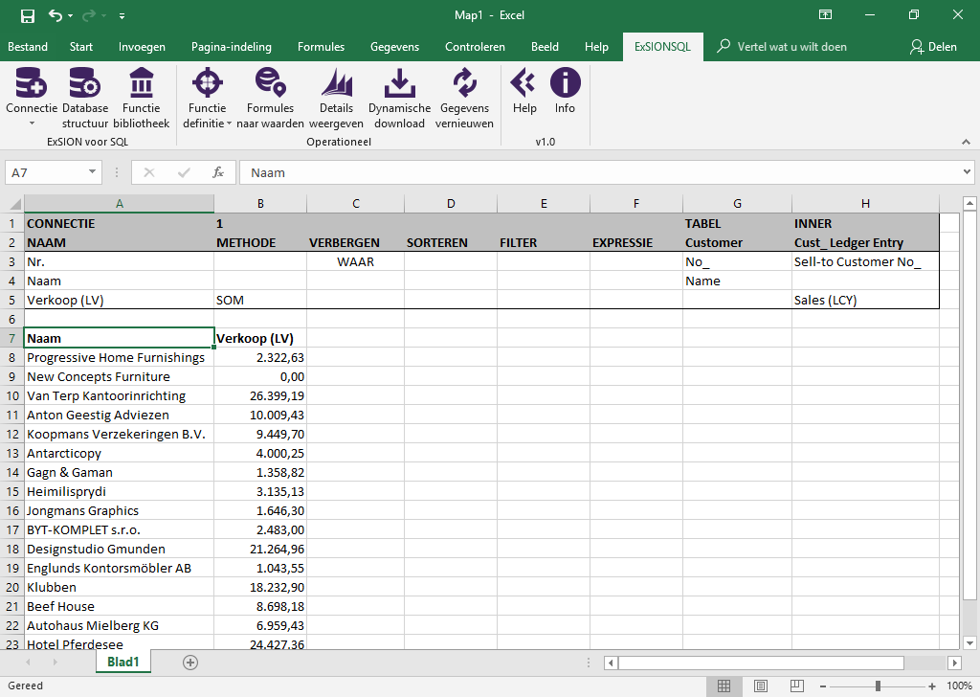Image resolution: width=980 pixels, height=697 pixels.
Task: Select the SOM method cell
Action: 260,300
